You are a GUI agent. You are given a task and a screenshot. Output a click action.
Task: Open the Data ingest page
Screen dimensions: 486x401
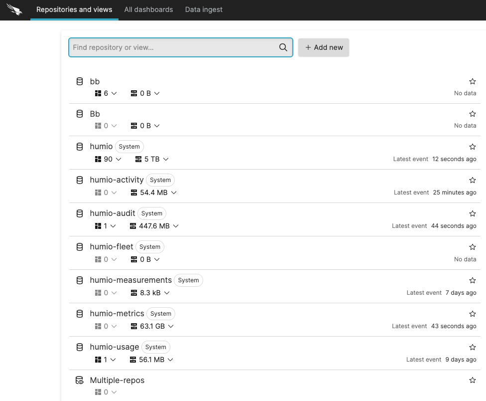(x=204, y=9)
